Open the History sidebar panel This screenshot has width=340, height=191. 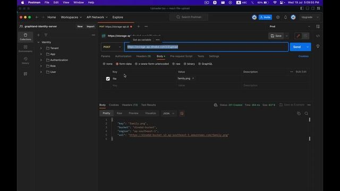click(x=25, y=60)
